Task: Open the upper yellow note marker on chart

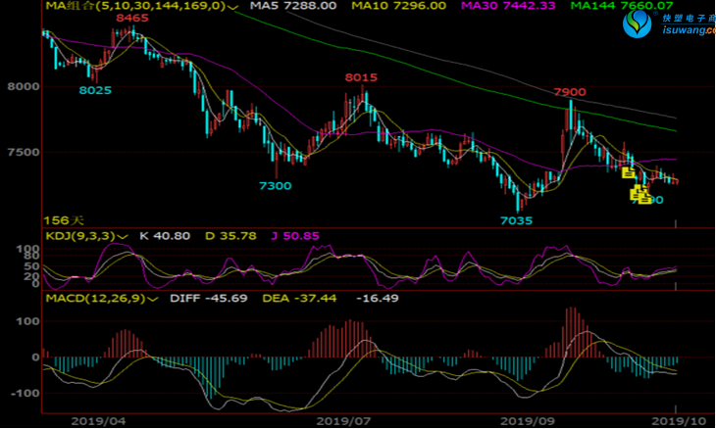Action: click(x=629, y=172)
